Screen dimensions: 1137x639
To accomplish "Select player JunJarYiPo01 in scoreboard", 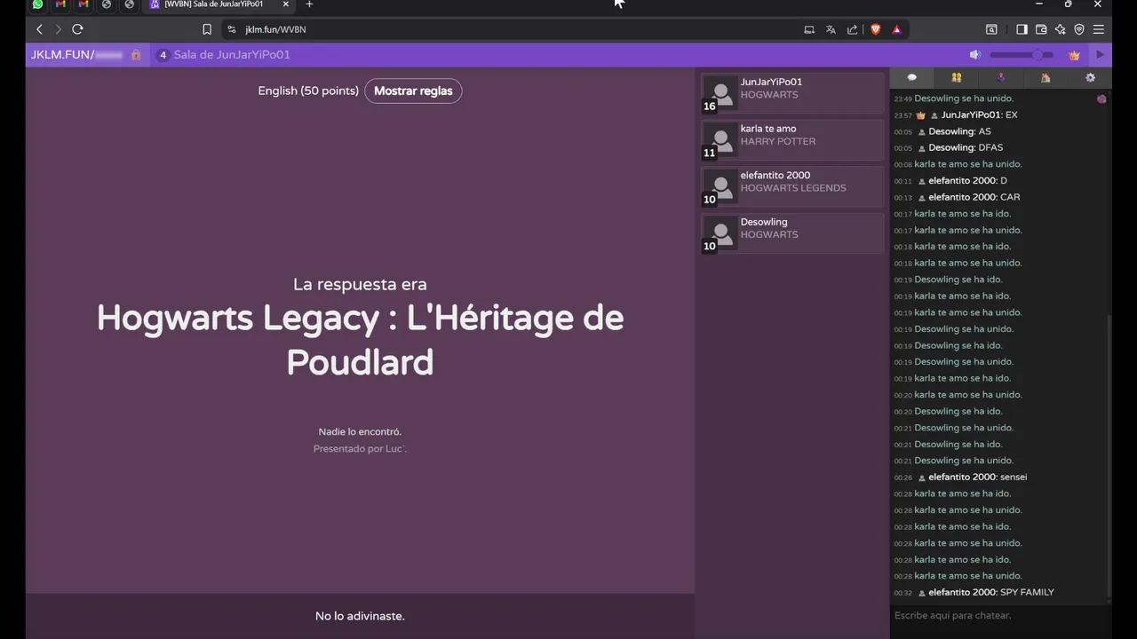I will coord(792,93).
